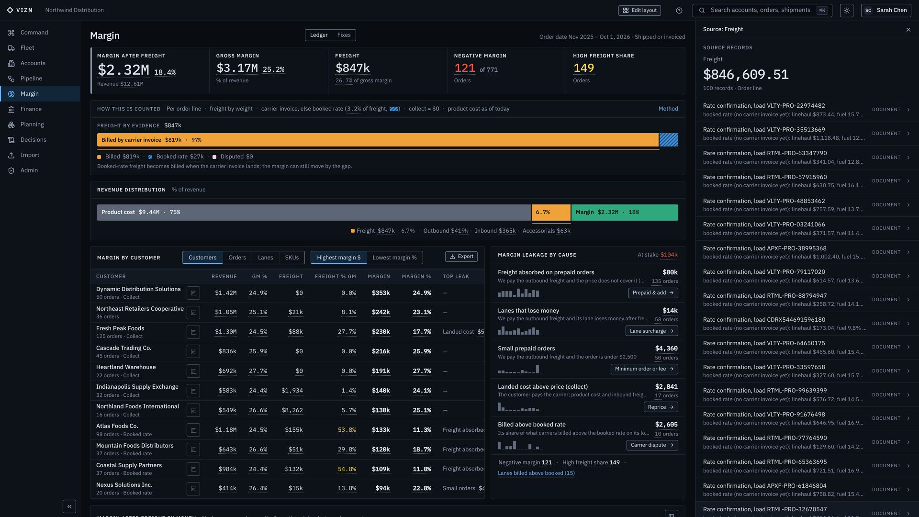Viewport: 919px width, 517px height.
Task: Click the Admin shield icon
Action: 11,170
